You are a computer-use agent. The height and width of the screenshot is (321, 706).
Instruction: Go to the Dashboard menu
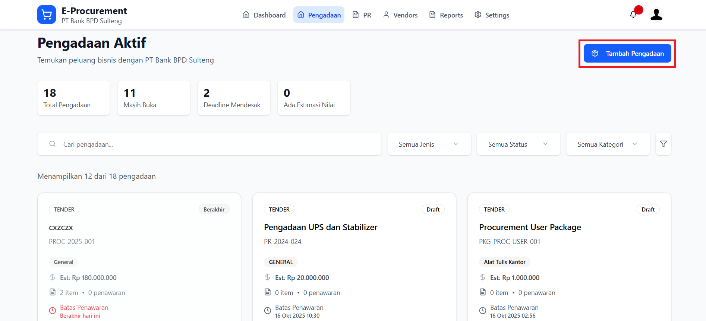[264, 15]
